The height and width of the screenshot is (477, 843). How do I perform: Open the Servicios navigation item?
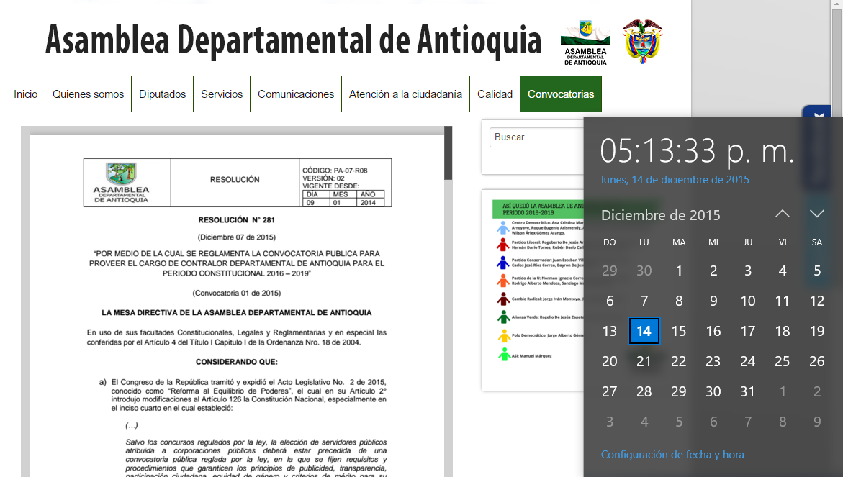222,94
